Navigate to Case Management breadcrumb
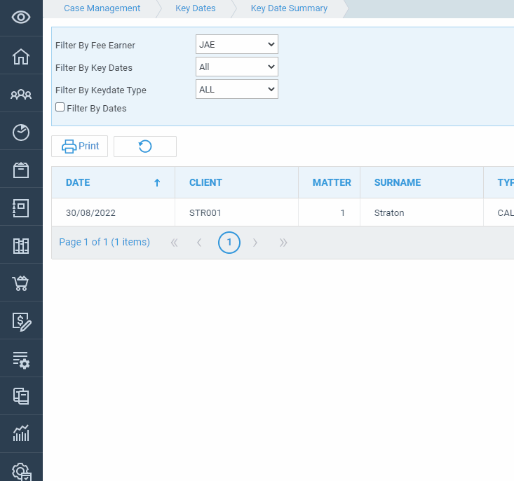The width and height of the screenshot is (514, 481). (102, 8)
